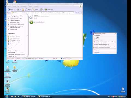Open the Tools (Сервис) menu in Explorer

pos(30,6)
